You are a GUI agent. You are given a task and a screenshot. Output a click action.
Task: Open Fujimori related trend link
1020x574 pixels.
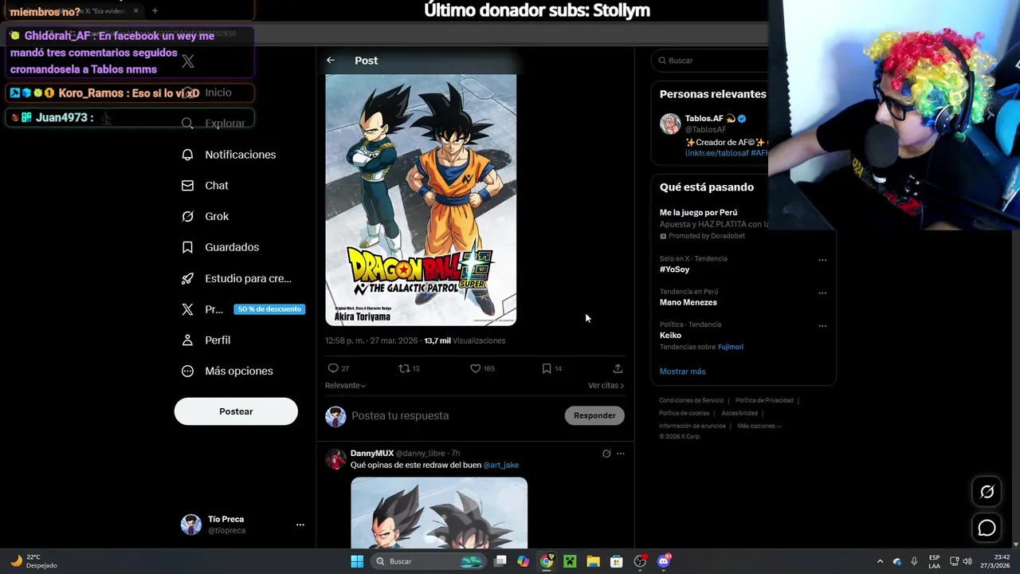pos(731,347)
